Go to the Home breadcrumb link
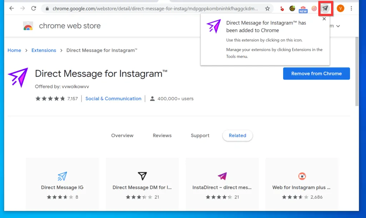366x218 pixels. point(14,50)
